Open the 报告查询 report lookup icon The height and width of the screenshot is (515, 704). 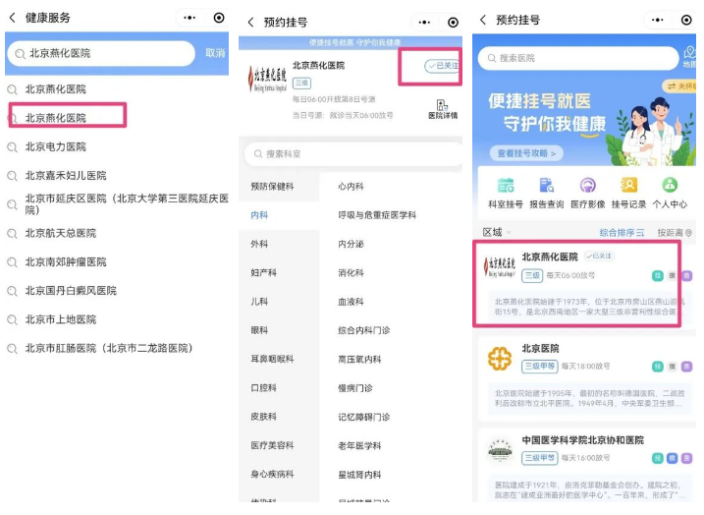pyautogui.click(x=546, y=192)
